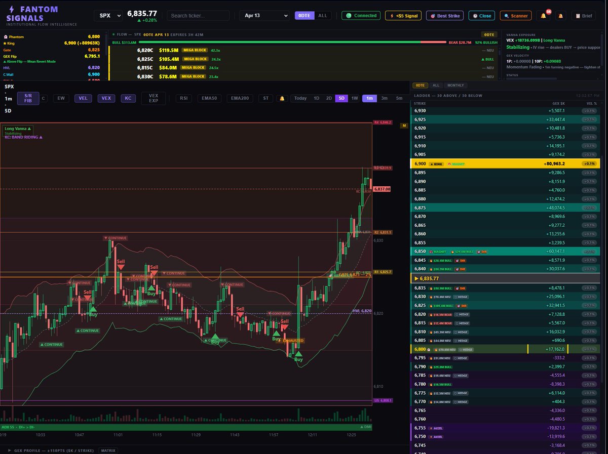Toggle the VEX EXP overlay
Viewport: 608px width, 454px height.
(x=154, y=98)
